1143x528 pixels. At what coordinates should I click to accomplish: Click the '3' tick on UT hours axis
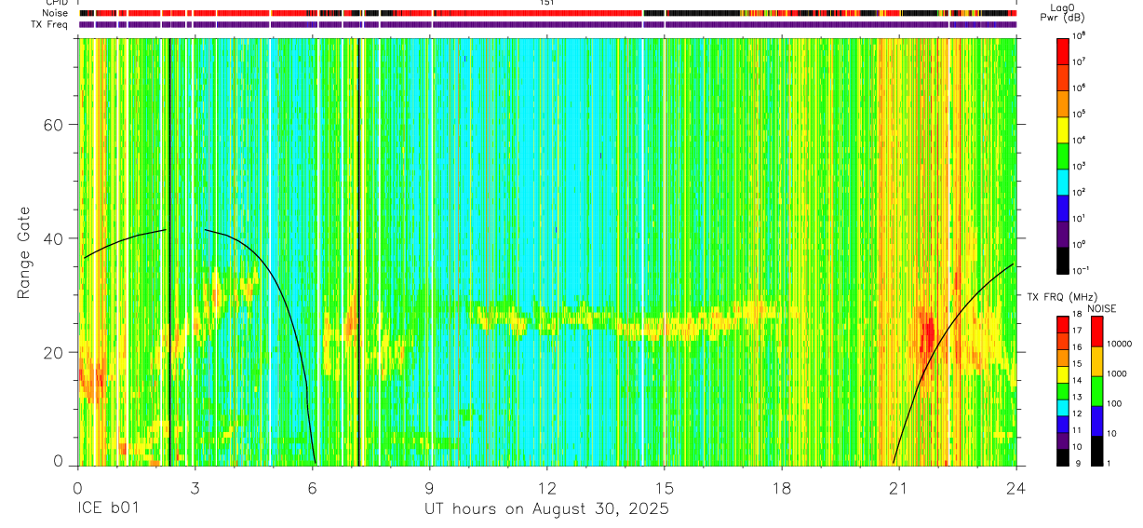195,488
